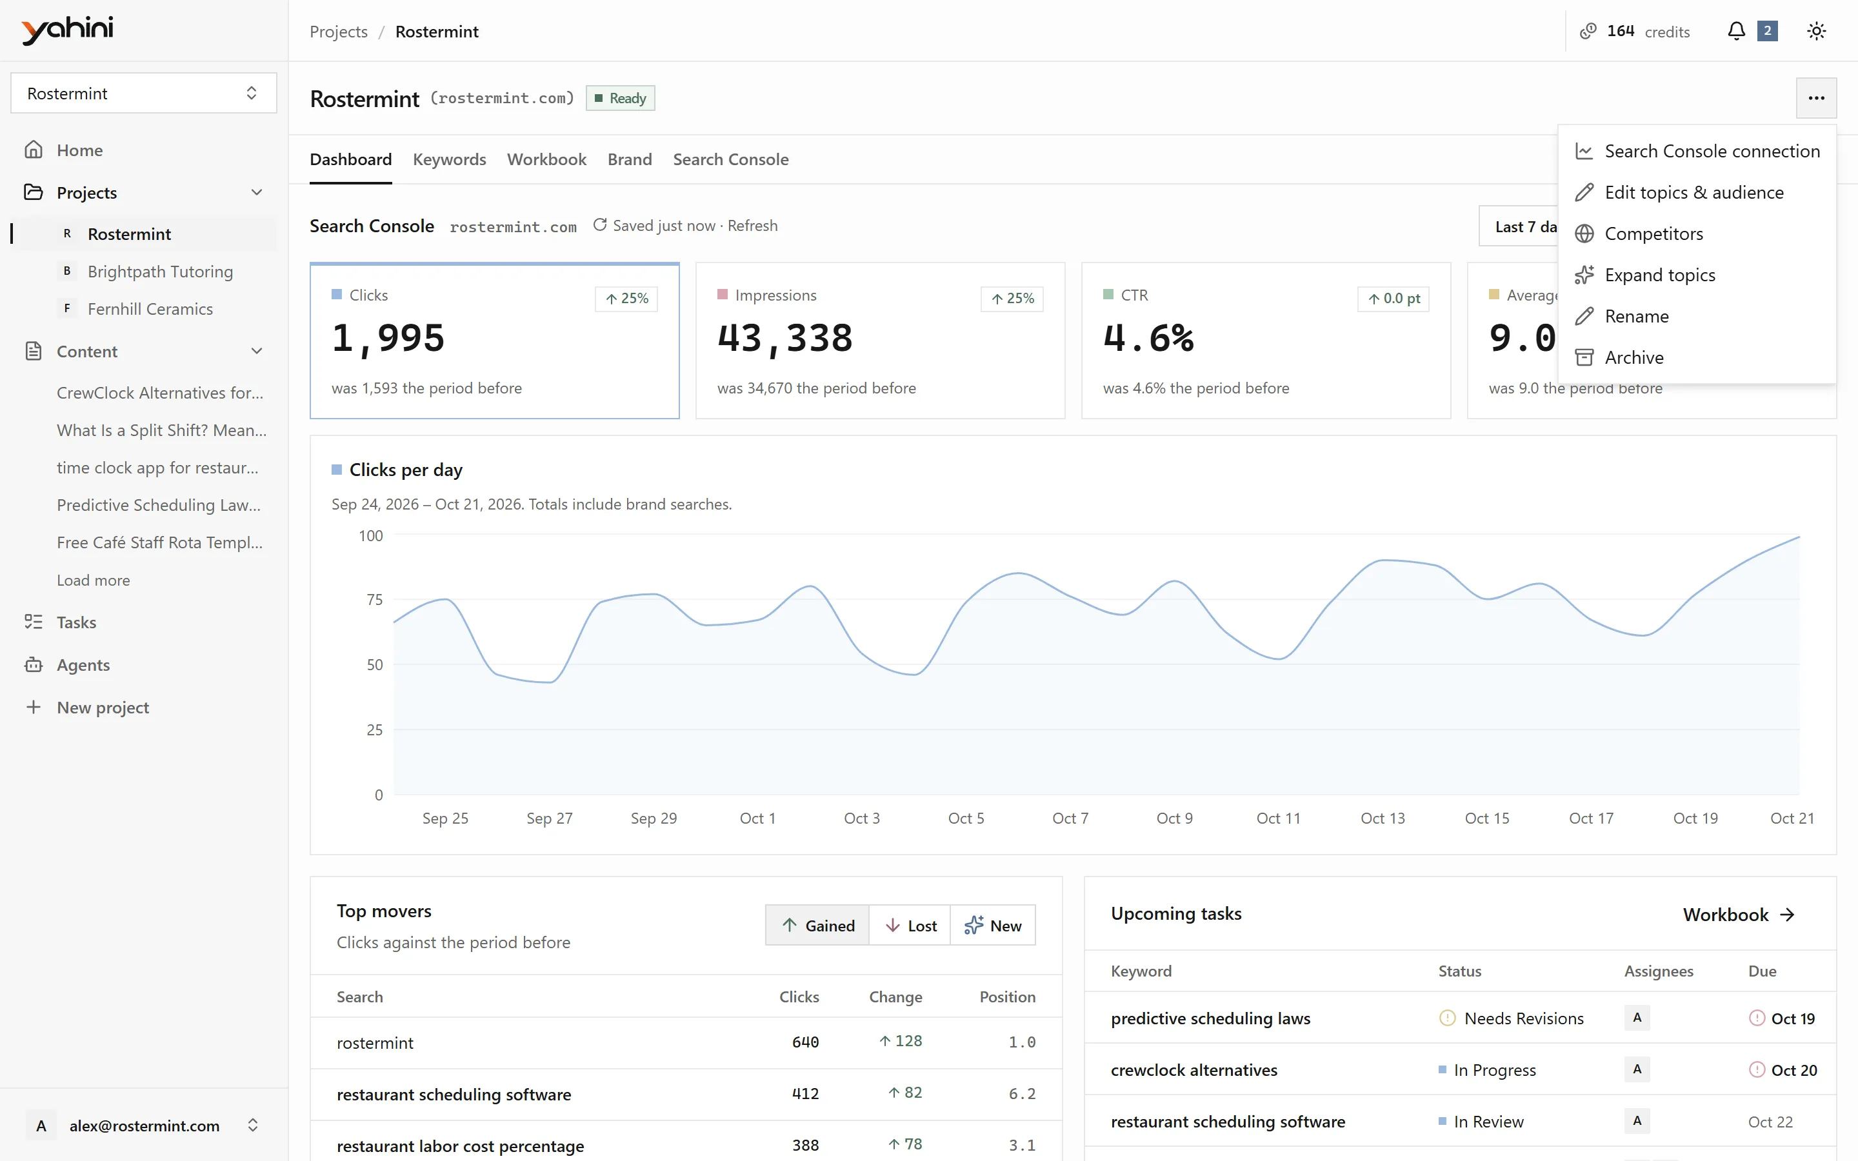Switch to the Keywords tab
The height and width of the screenshot is (1161, 1858).
click(449, 160)
